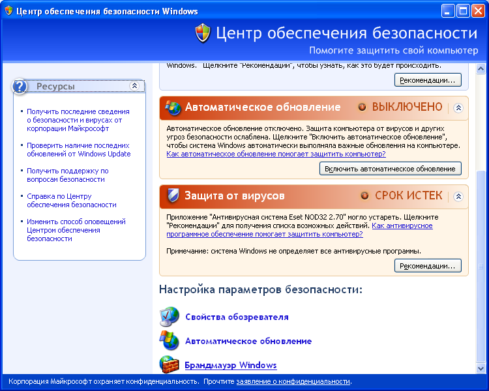
Task: Click the red ВЫКЛЮЧЕНО status indicator light
Action: (362, 108)
